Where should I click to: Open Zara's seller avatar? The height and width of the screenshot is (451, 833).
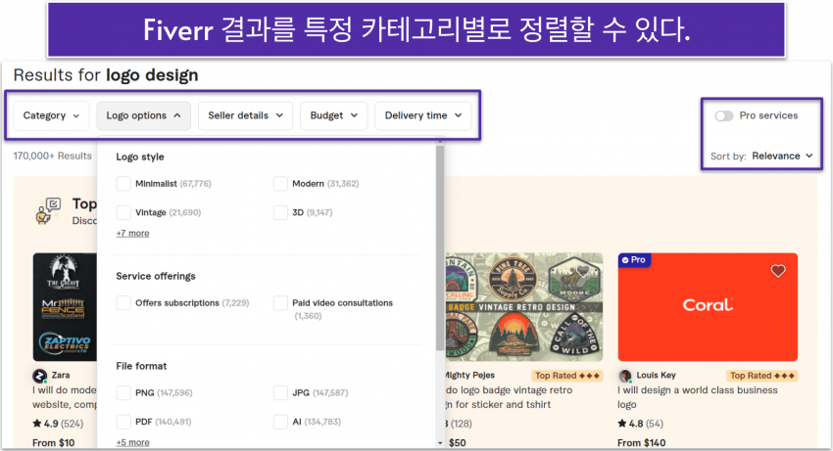point(40,377)
